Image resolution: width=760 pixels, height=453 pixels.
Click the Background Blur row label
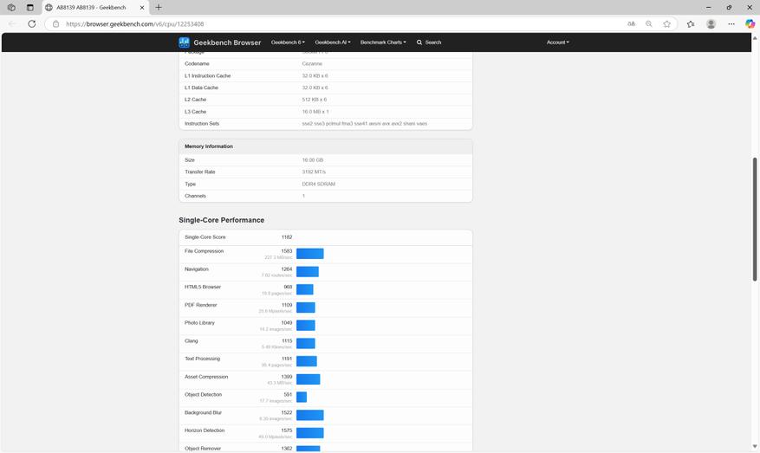coord(203,412)
